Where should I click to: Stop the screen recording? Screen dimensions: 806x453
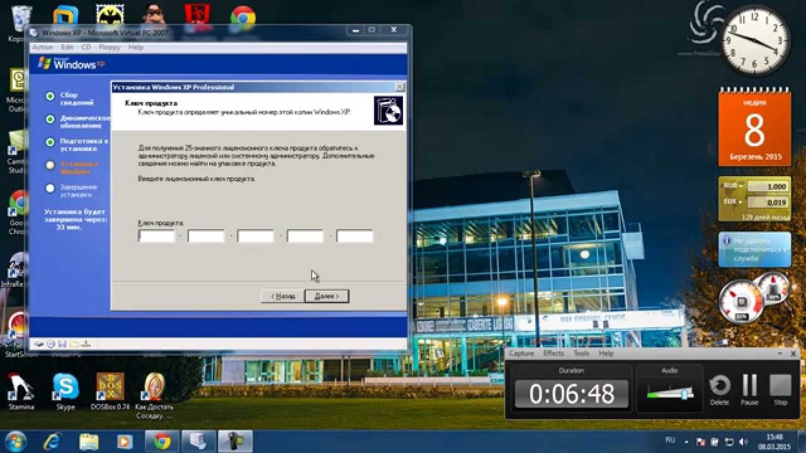click(x=780, y=390)
